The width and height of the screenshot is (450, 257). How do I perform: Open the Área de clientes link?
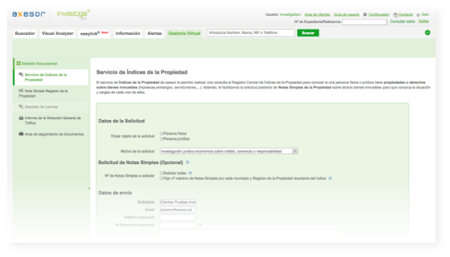(x=317, y=14)
